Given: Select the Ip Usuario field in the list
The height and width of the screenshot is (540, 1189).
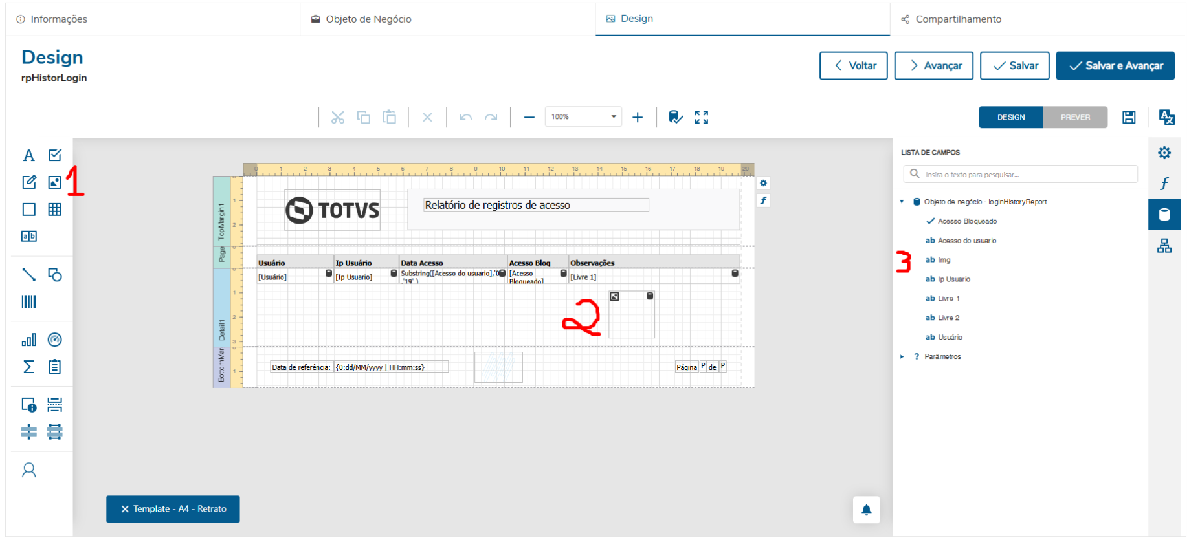Looking at the screenshot, I should (953, 279).
